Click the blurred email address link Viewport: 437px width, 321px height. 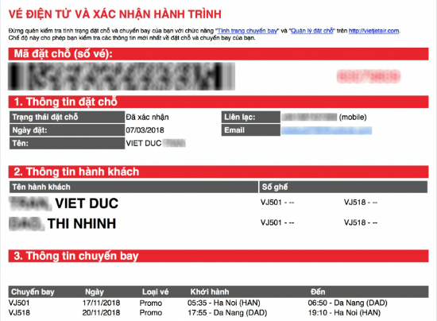[327, 130]
